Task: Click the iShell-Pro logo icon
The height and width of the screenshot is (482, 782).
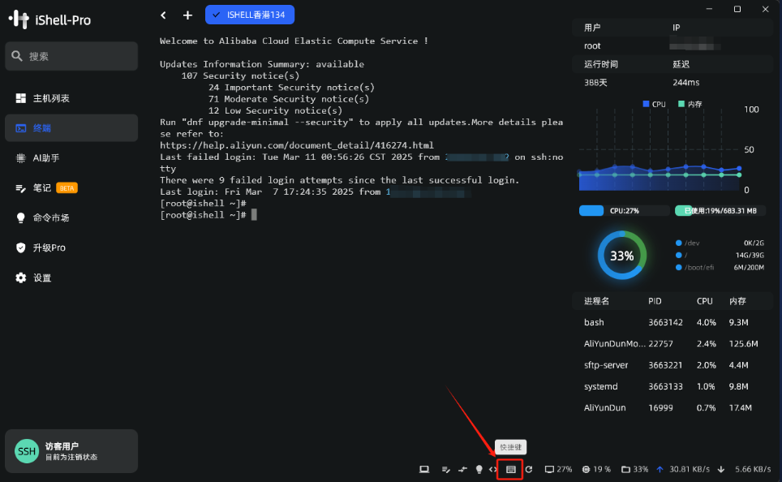Action: 19,19
